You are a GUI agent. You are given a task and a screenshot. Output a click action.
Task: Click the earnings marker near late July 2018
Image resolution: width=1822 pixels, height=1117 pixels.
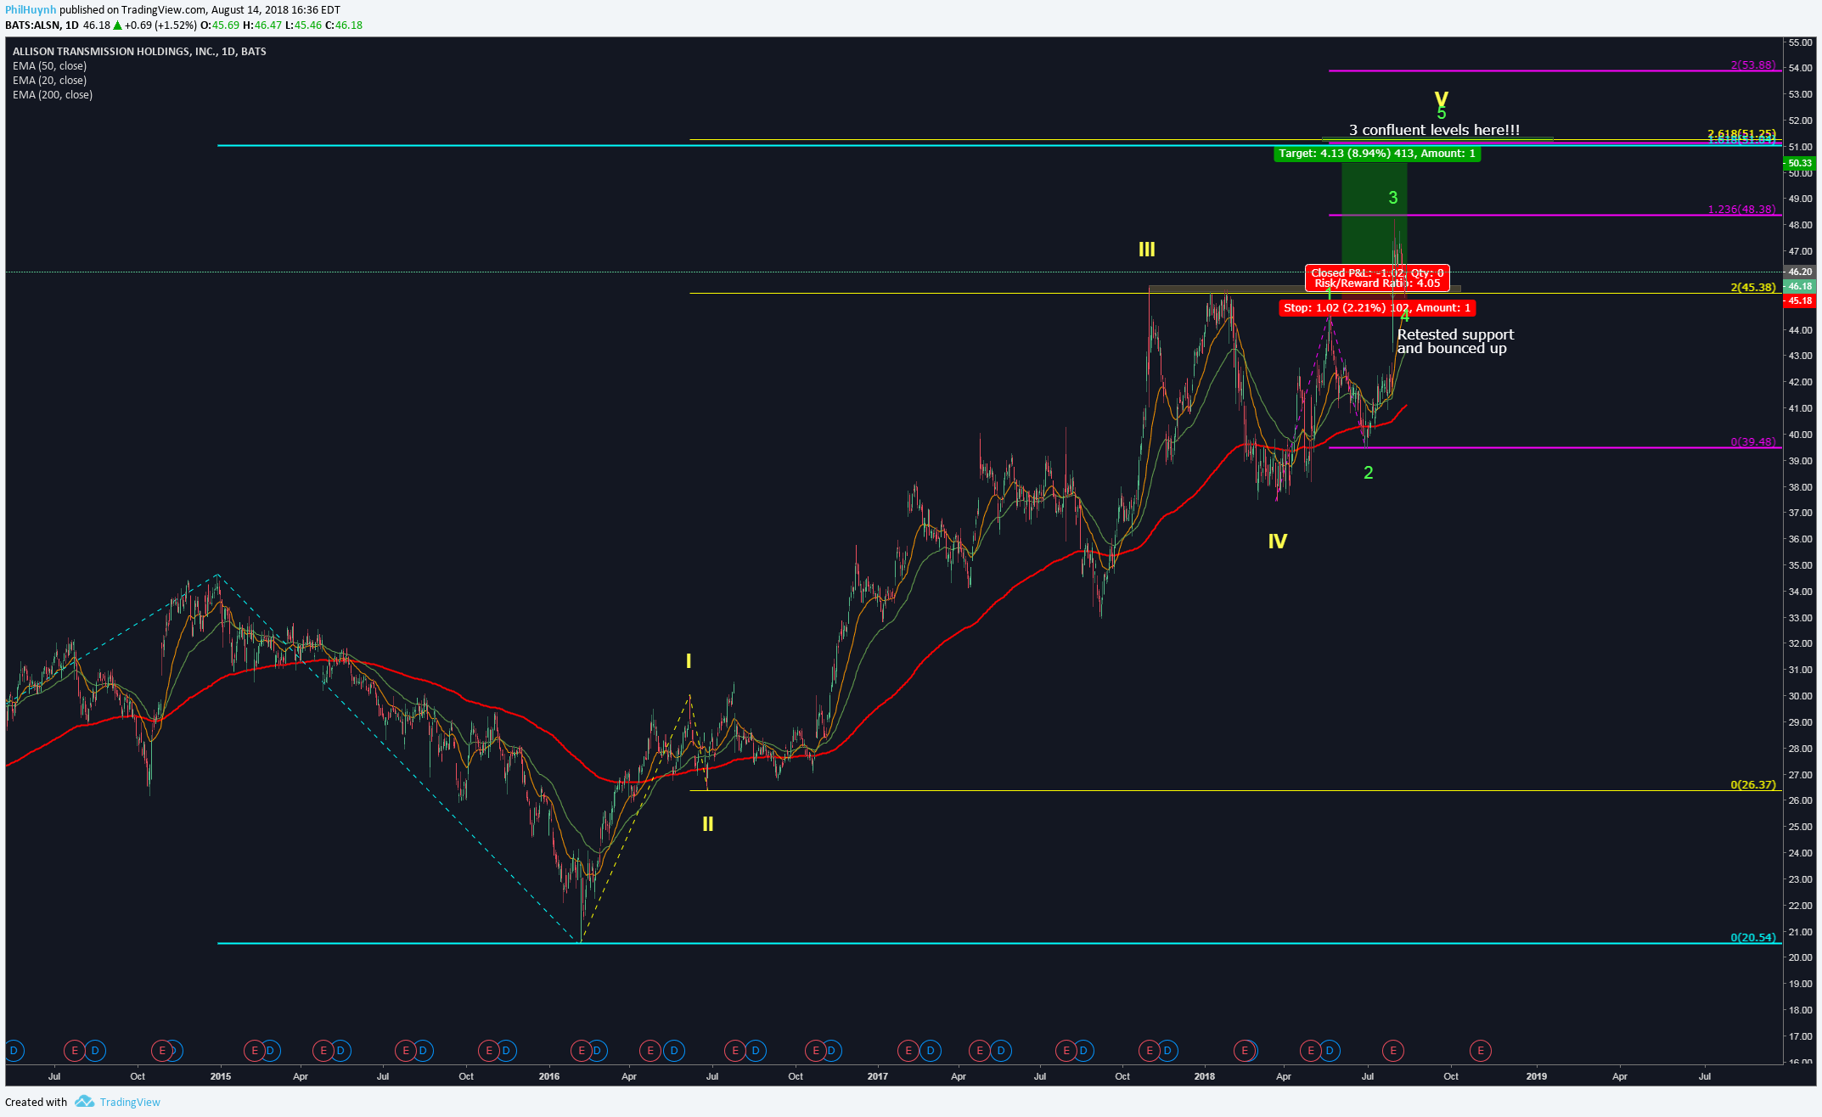(x=1392, y=1051)
